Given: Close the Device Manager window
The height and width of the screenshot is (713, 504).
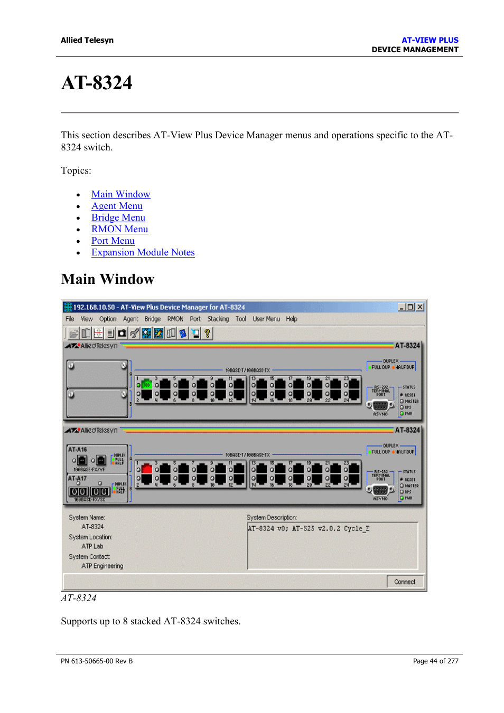Looking at the screenshot, I should (420, 307).
